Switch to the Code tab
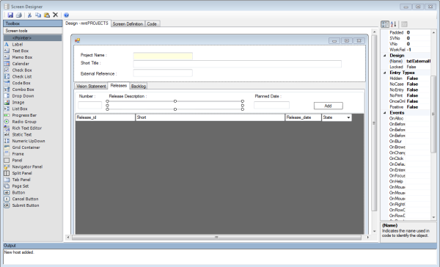The height and width of the screenshot is (267, 440). click(152, 24)
